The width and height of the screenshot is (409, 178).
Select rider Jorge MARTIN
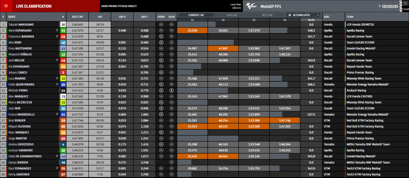point(18,138)
